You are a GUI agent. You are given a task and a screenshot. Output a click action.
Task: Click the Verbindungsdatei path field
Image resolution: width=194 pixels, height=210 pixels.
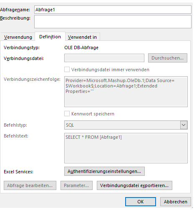[104, 58]
